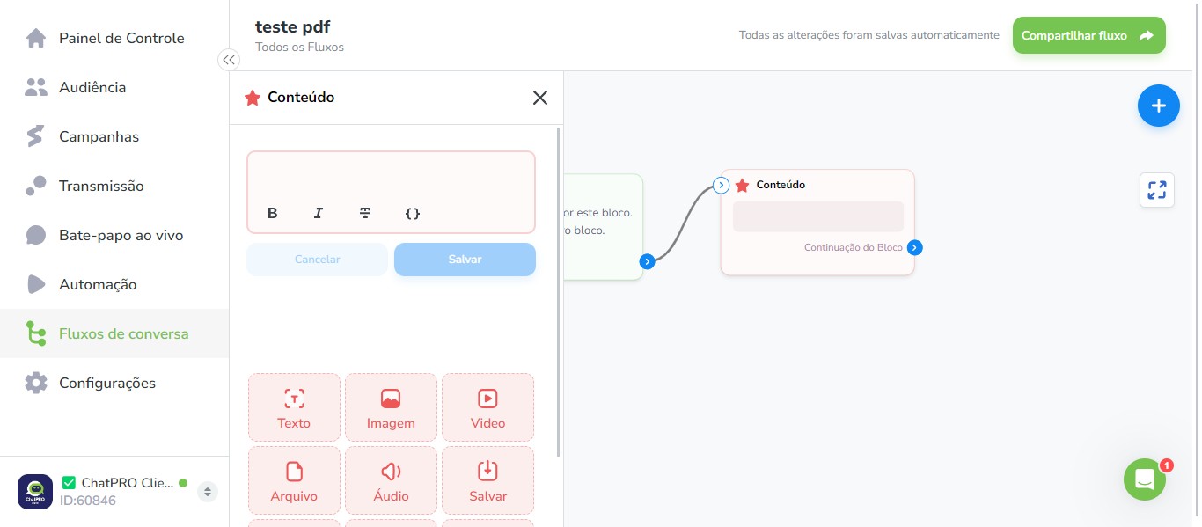Viewport: 1202px width, 527px height.
Task: Select the Conteúdo node on canvas
Action: (x=817, y=223)
